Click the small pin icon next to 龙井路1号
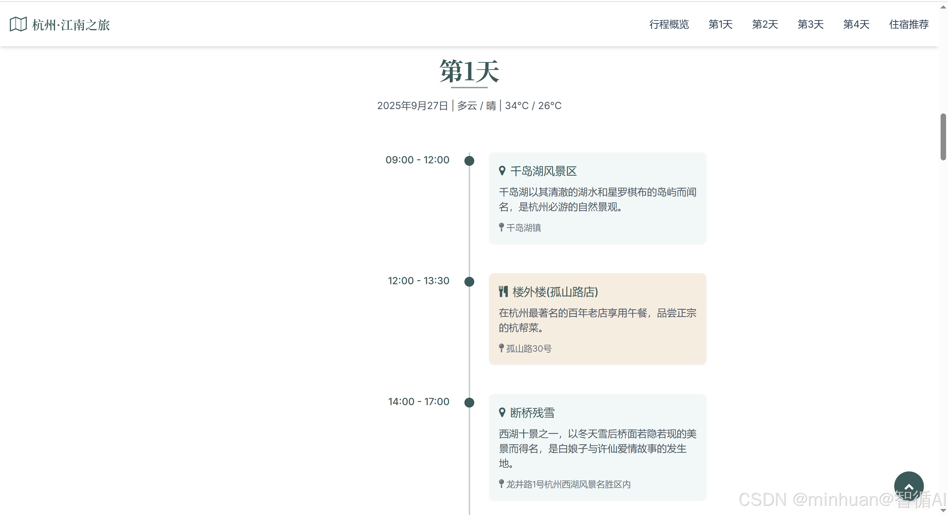The height and width of the screenshot is (515, 948). 501,484
